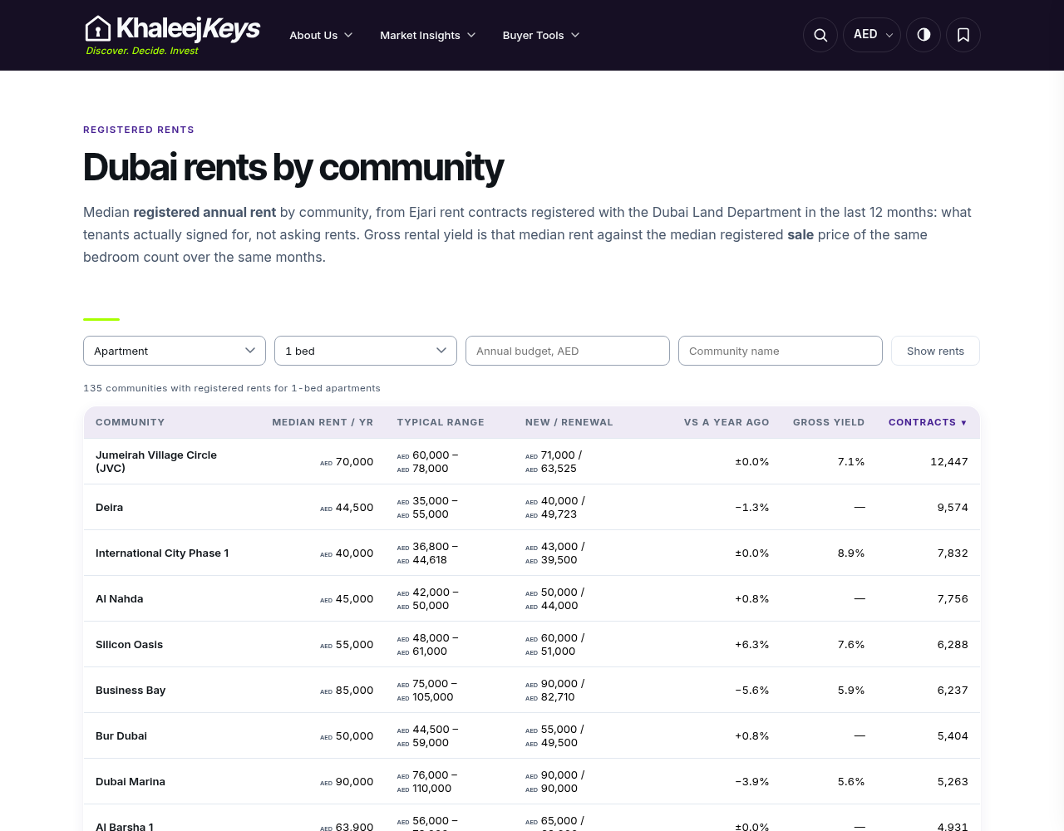
Task: Select the Business Bay community name
Action: 131,691
